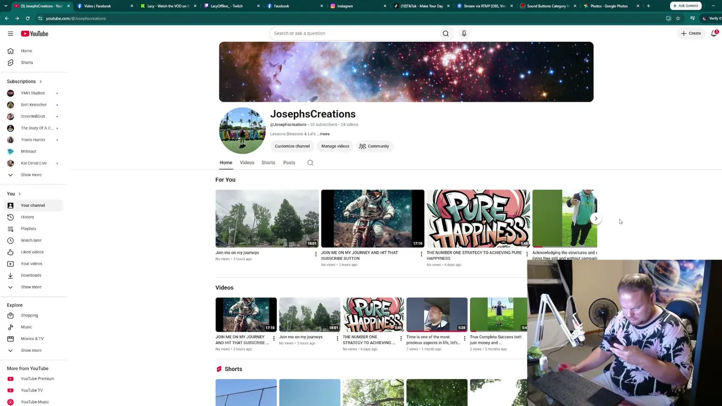
Task: Click the JosephsCreations channel avatar
Action: pyautogui.click(x=242, y=131)
